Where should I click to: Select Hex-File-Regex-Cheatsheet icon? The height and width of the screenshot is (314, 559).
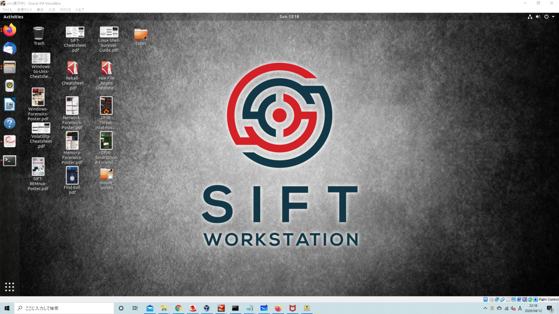point(107,76)
